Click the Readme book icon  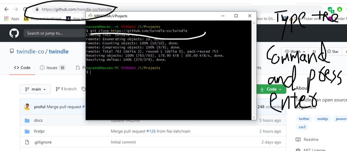[x=298, y=140]
